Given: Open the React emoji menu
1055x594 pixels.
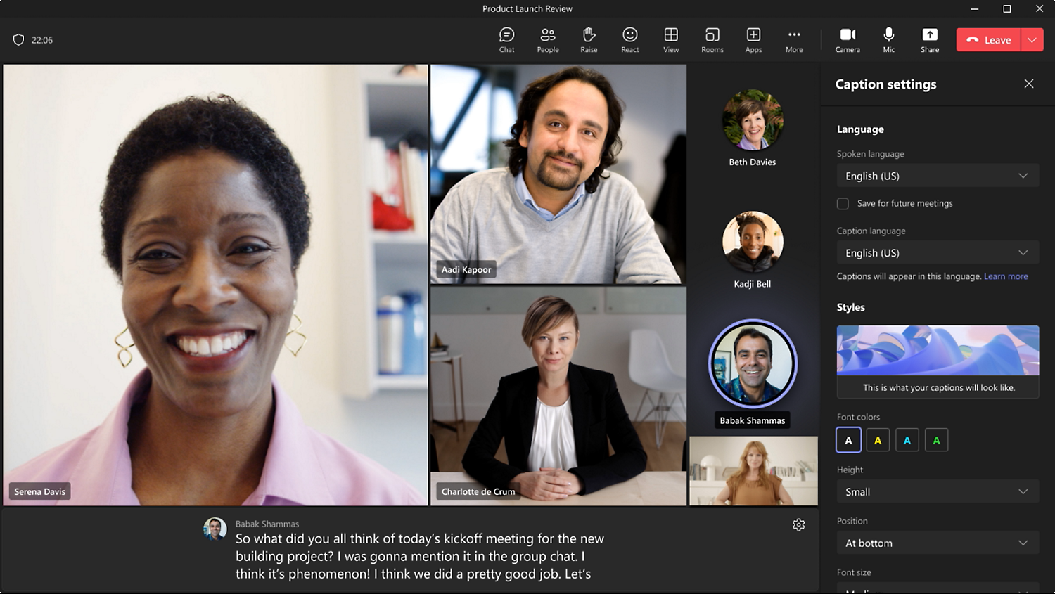Looking at the screenshot, I should [629, 39].
